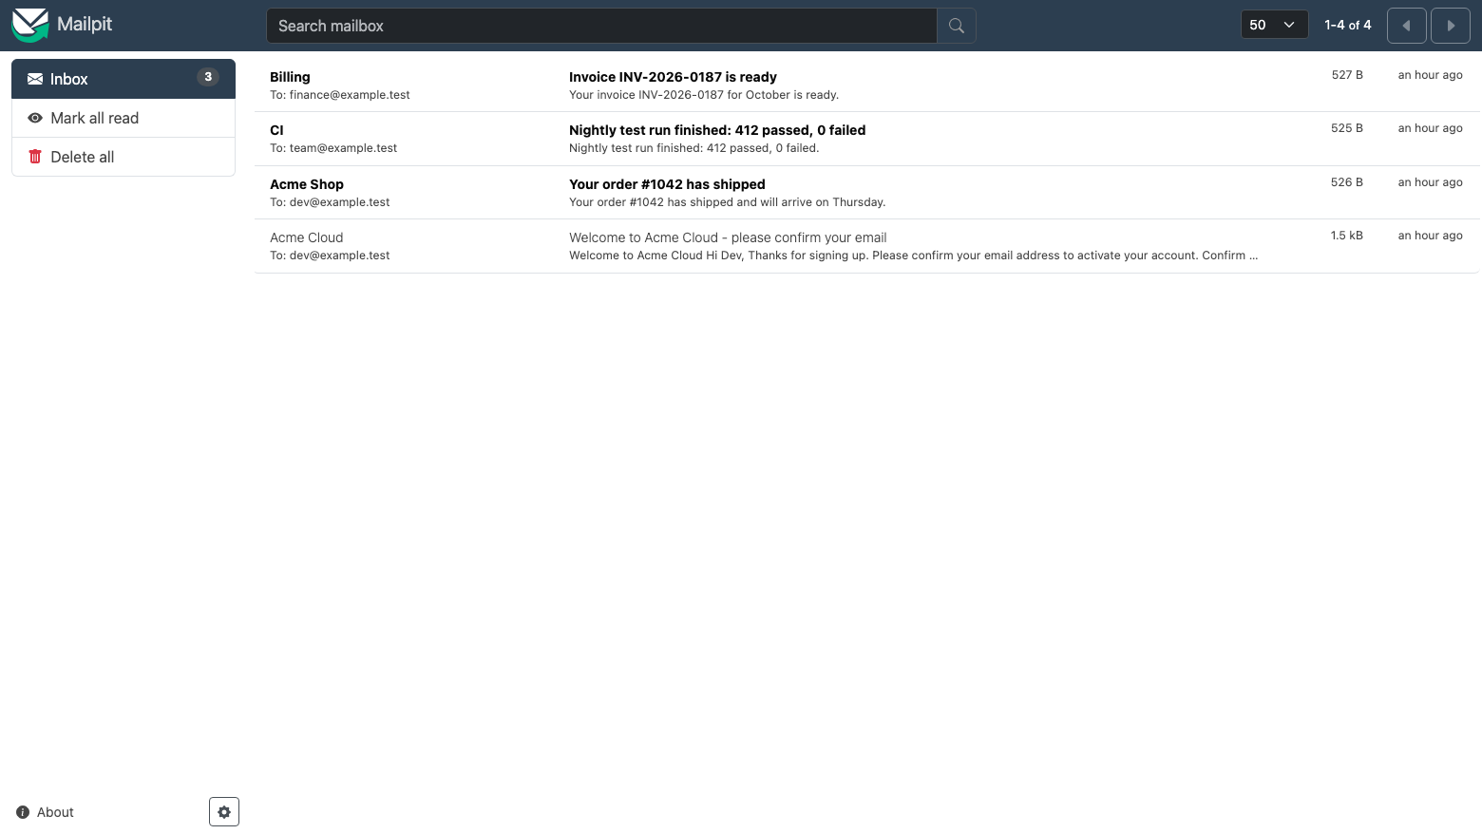The height and width of the screenshot is (834, 1482).
Task: Click the Inbox envelope icon
Action: [x=35, y=79]
